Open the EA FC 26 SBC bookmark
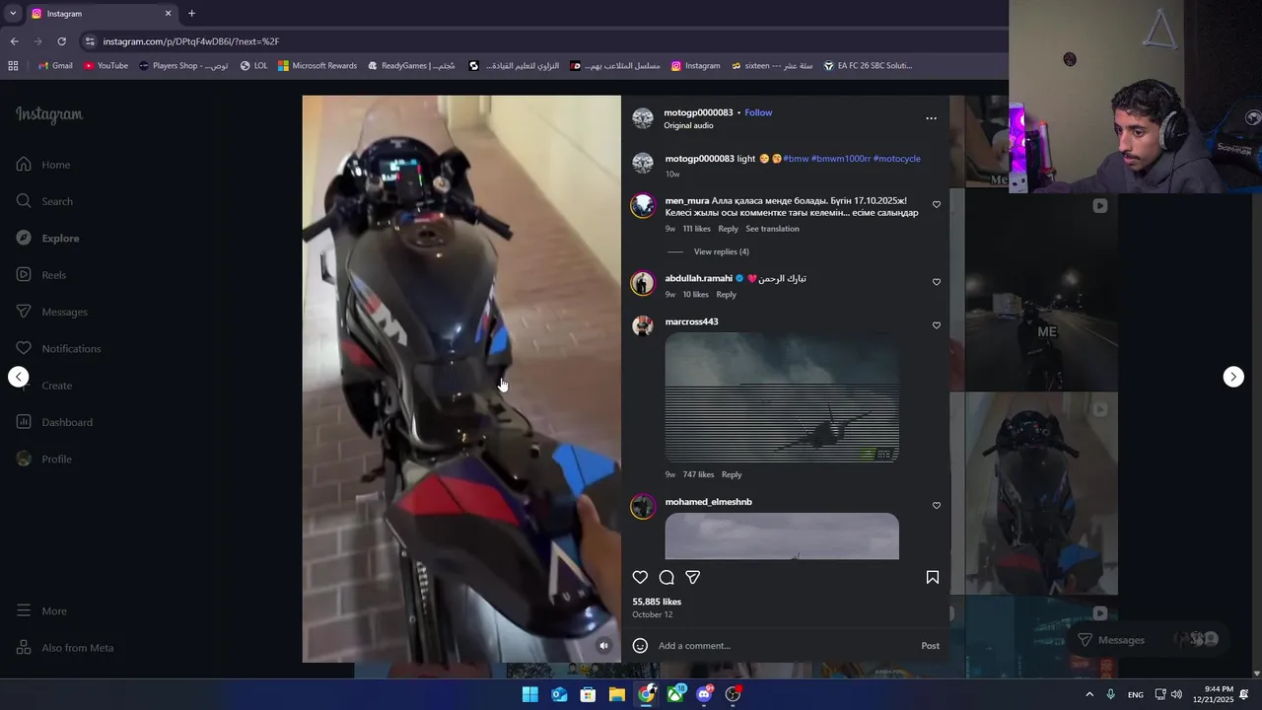Image resolution: width=1262 pixels, height=710 pixels. tap(868, 66)
